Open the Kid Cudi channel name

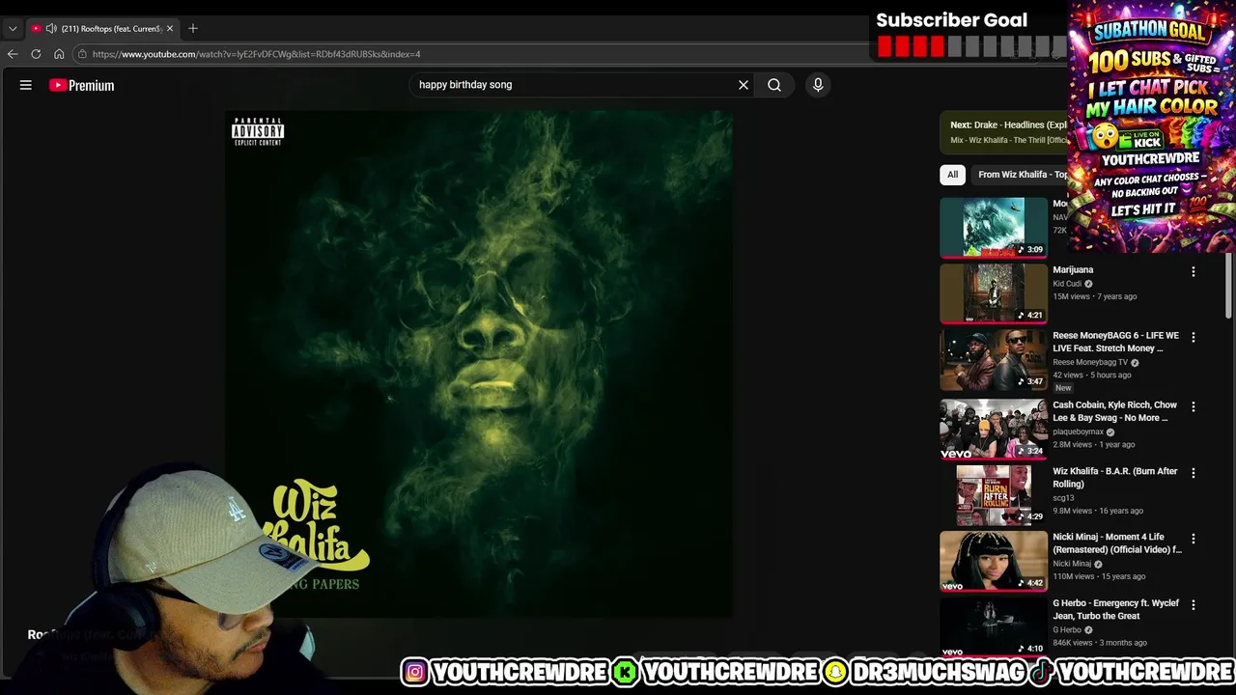(1067, 284)
